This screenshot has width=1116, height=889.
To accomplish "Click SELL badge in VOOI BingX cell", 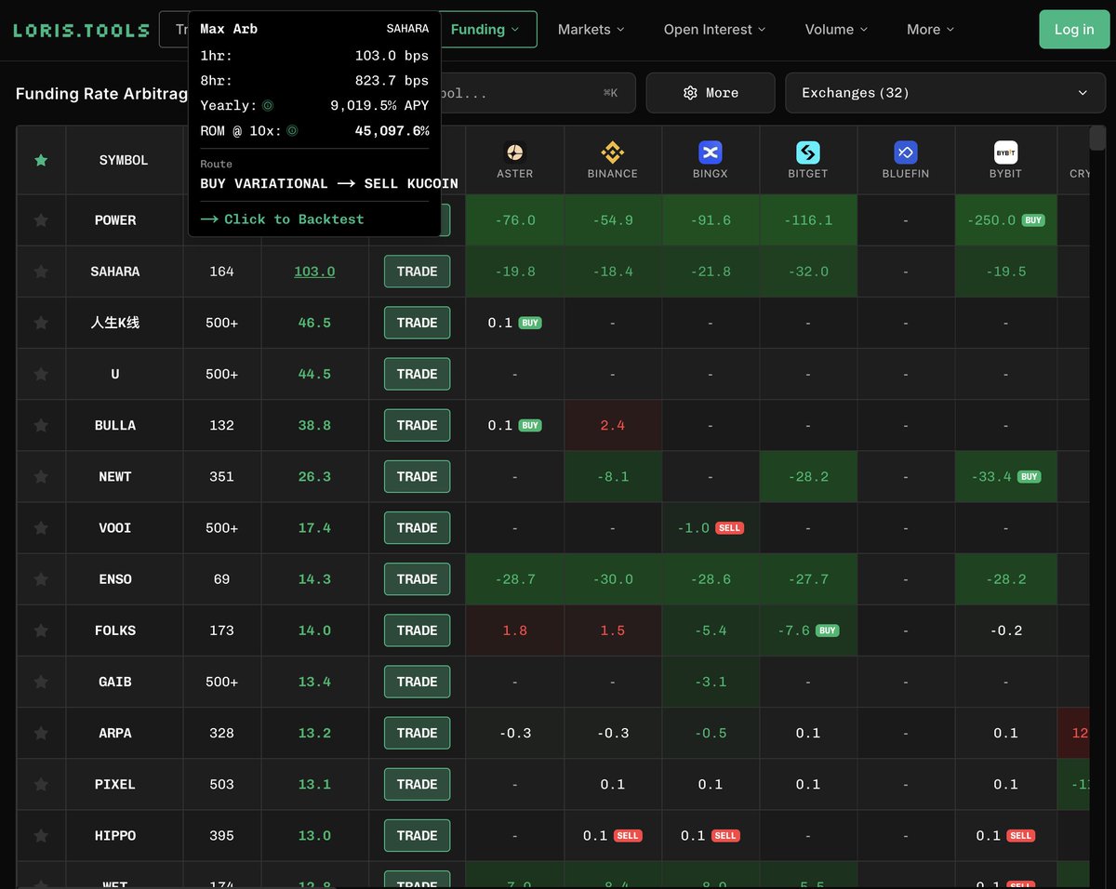I will coord(729,527).
